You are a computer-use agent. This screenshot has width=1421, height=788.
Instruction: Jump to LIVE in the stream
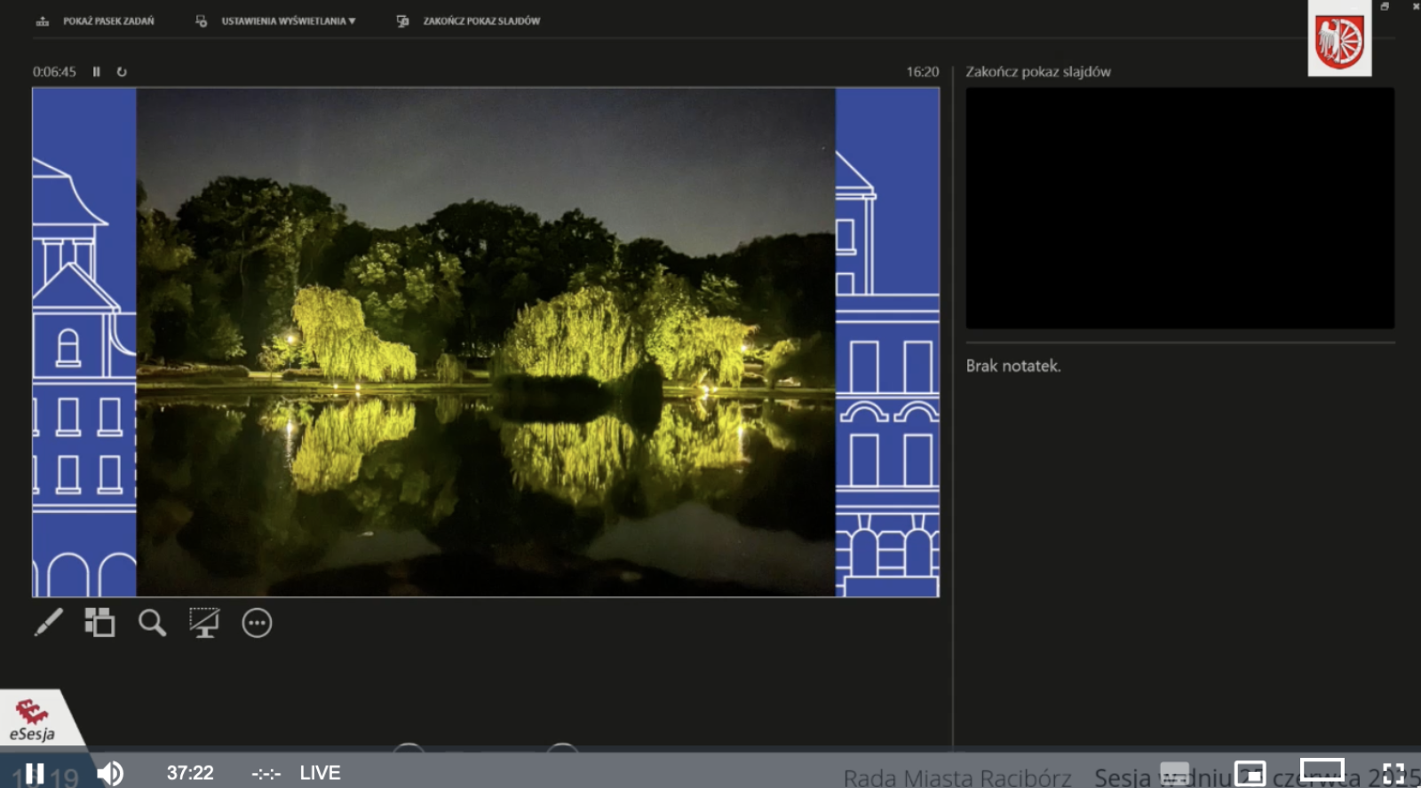pos(320,773)
